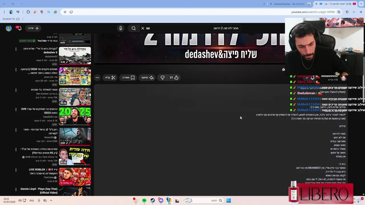Image resolution: width=365 pixels, height=205 pixels.
Task: Click the Clip (קליפ) scissors button
Action: coord(110,77)
